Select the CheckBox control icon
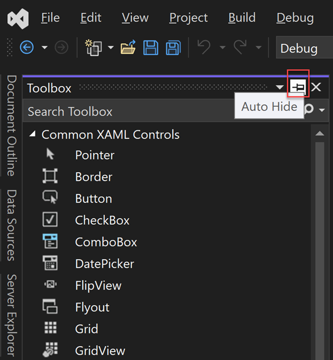The width and height of the screenshot is (333, 360). click(50, 219)
